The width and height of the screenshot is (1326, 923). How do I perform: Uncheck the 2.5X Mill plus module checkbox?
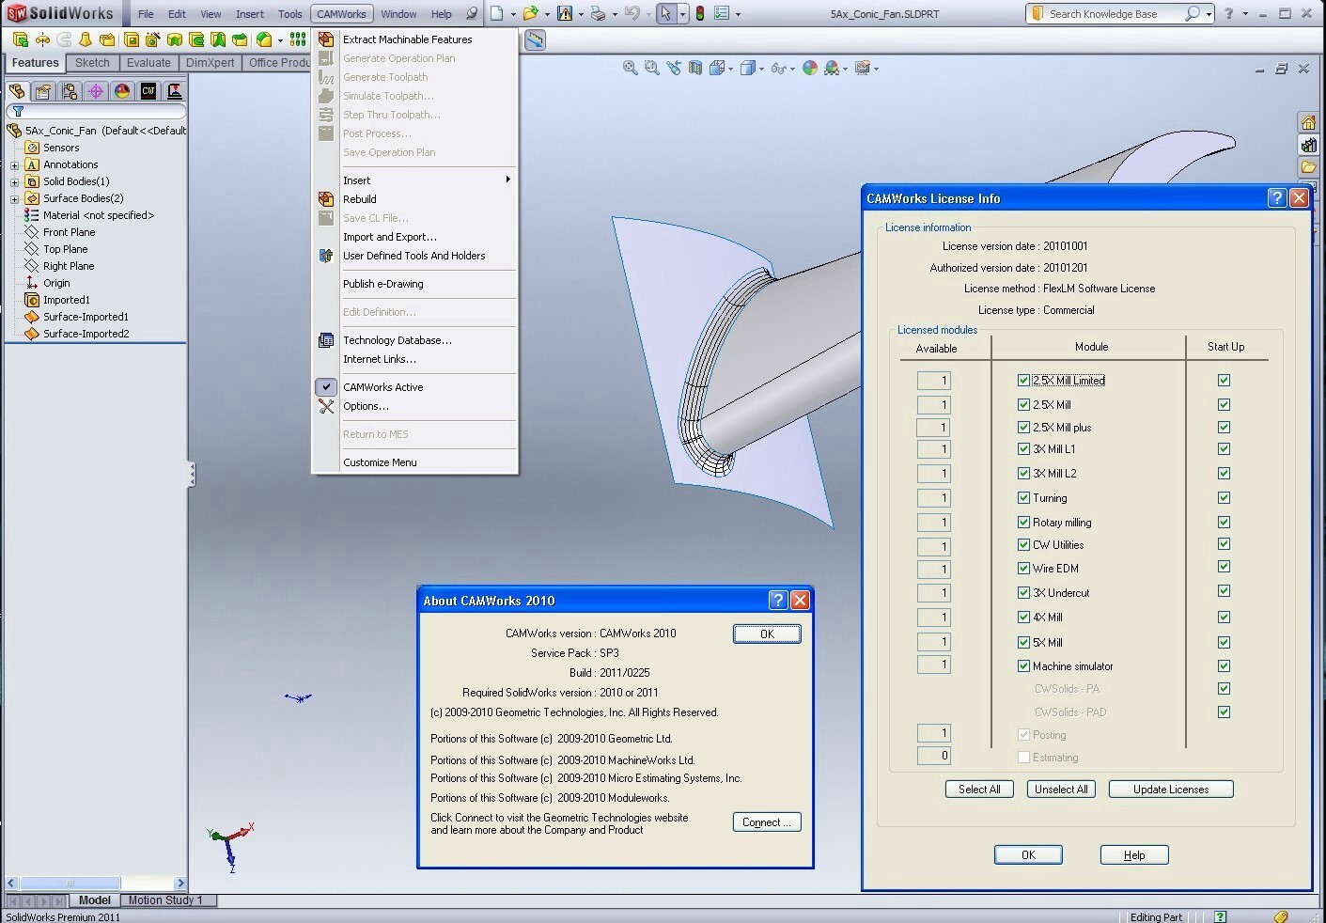1023,428
